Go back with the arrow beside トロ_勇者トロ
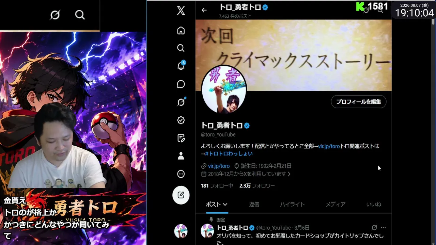Viewport: 436px width, 245px height. (204, 10)
